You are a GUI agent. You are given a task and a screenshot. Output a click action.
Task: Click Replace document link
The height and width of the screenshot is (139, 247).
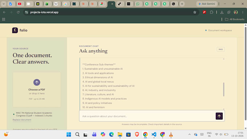[22, 120]
